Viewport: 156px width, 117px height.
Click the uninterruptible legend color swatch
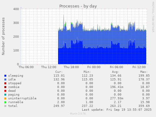[x=5, y=98]
